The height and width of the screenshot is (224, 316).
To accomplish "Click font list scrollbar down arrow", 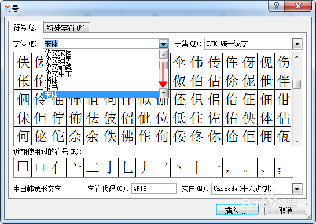I will [x=163, y=93].
